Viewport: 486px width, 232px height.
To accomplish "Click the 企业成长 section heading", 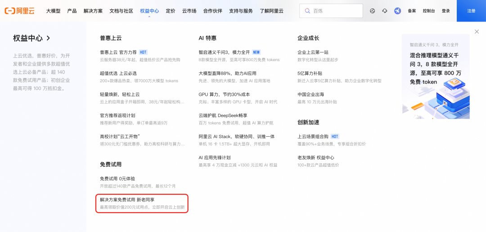I will (308, 38).
